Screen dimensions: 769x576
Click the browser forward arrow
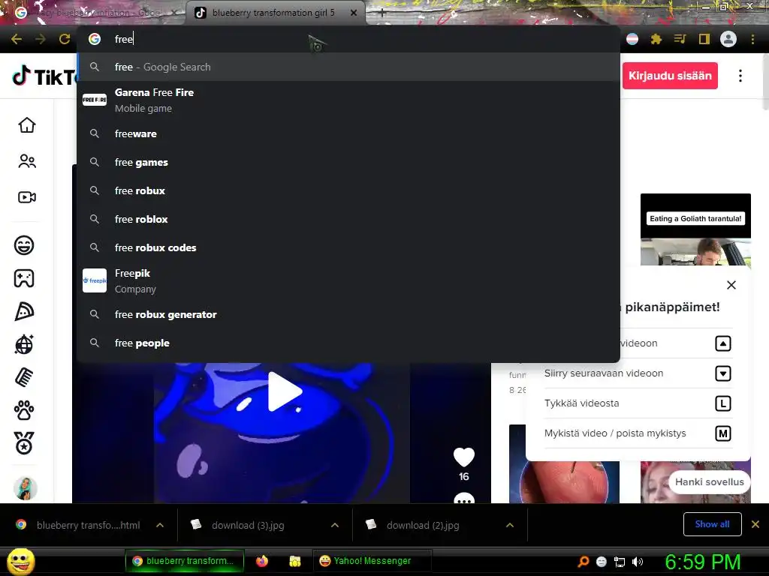(x=41, y=39)
